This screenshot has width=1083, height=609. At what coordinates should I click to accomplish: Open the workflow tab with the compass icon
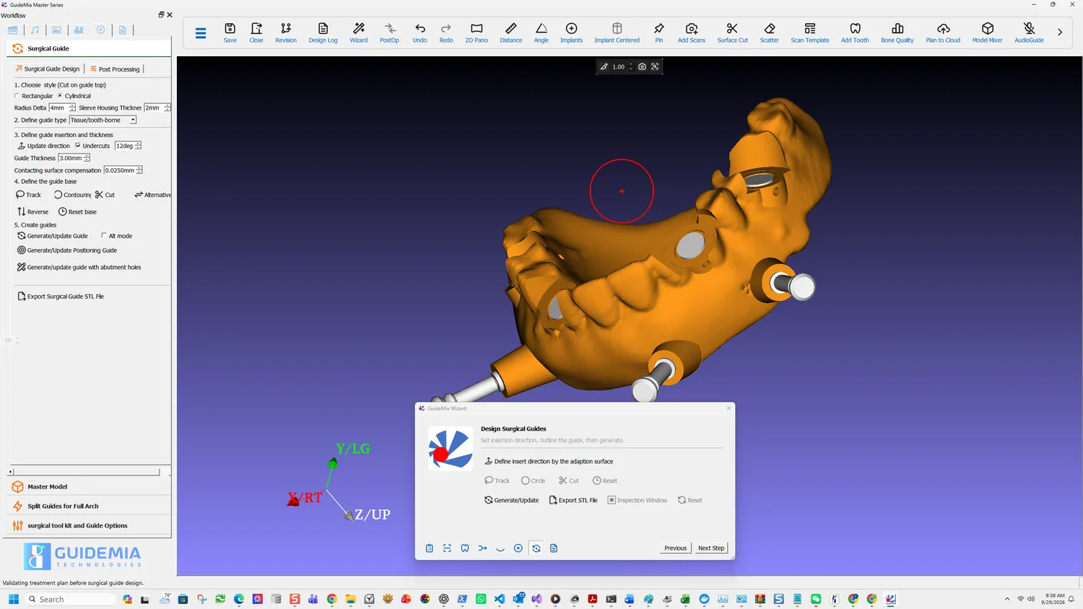(100, 30)
